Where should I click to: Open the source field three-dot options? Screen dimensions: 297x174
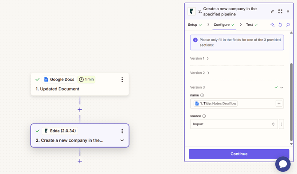point(281,124)
